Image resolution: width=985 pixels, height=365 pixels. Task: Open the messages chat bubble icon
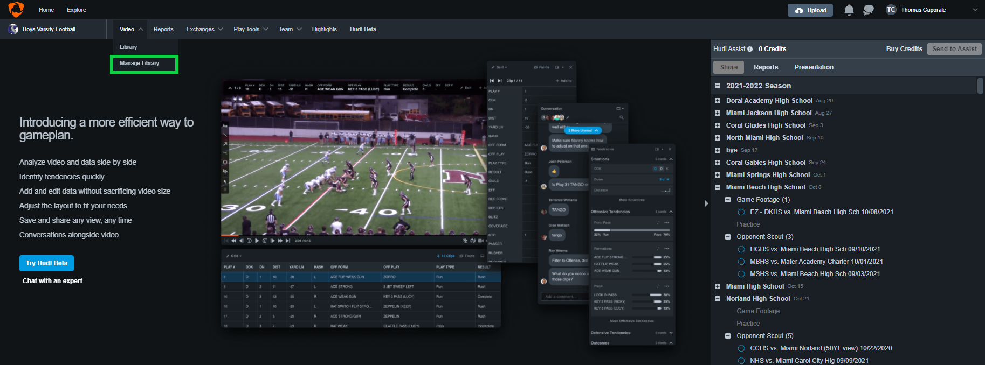point(869,10)
